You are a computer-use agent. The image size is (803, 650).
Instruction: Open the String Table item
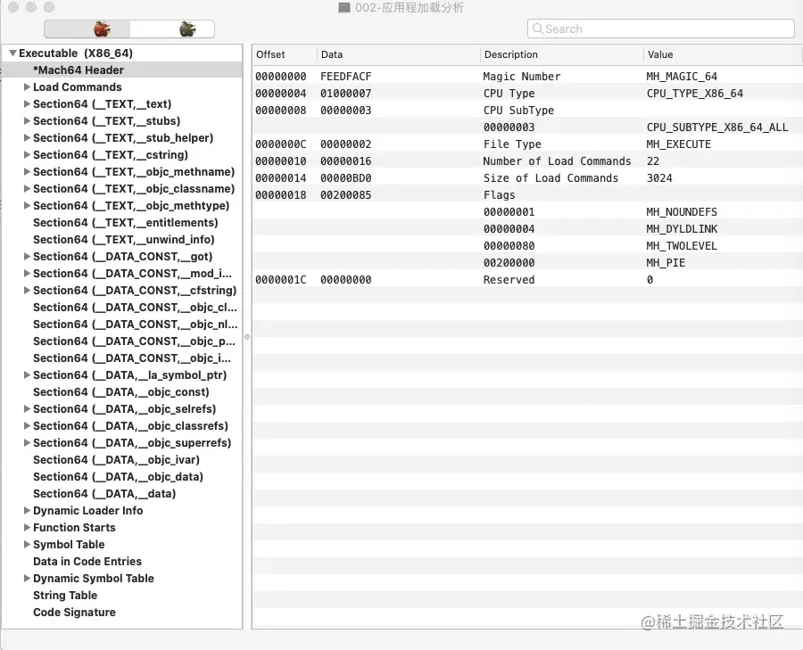click(122, 596)
